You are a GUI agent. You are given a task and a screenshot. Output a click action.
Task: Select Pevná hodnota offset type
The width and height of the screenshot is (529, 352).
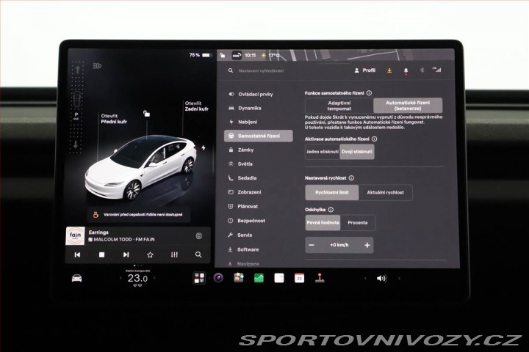tap(323, 223)
